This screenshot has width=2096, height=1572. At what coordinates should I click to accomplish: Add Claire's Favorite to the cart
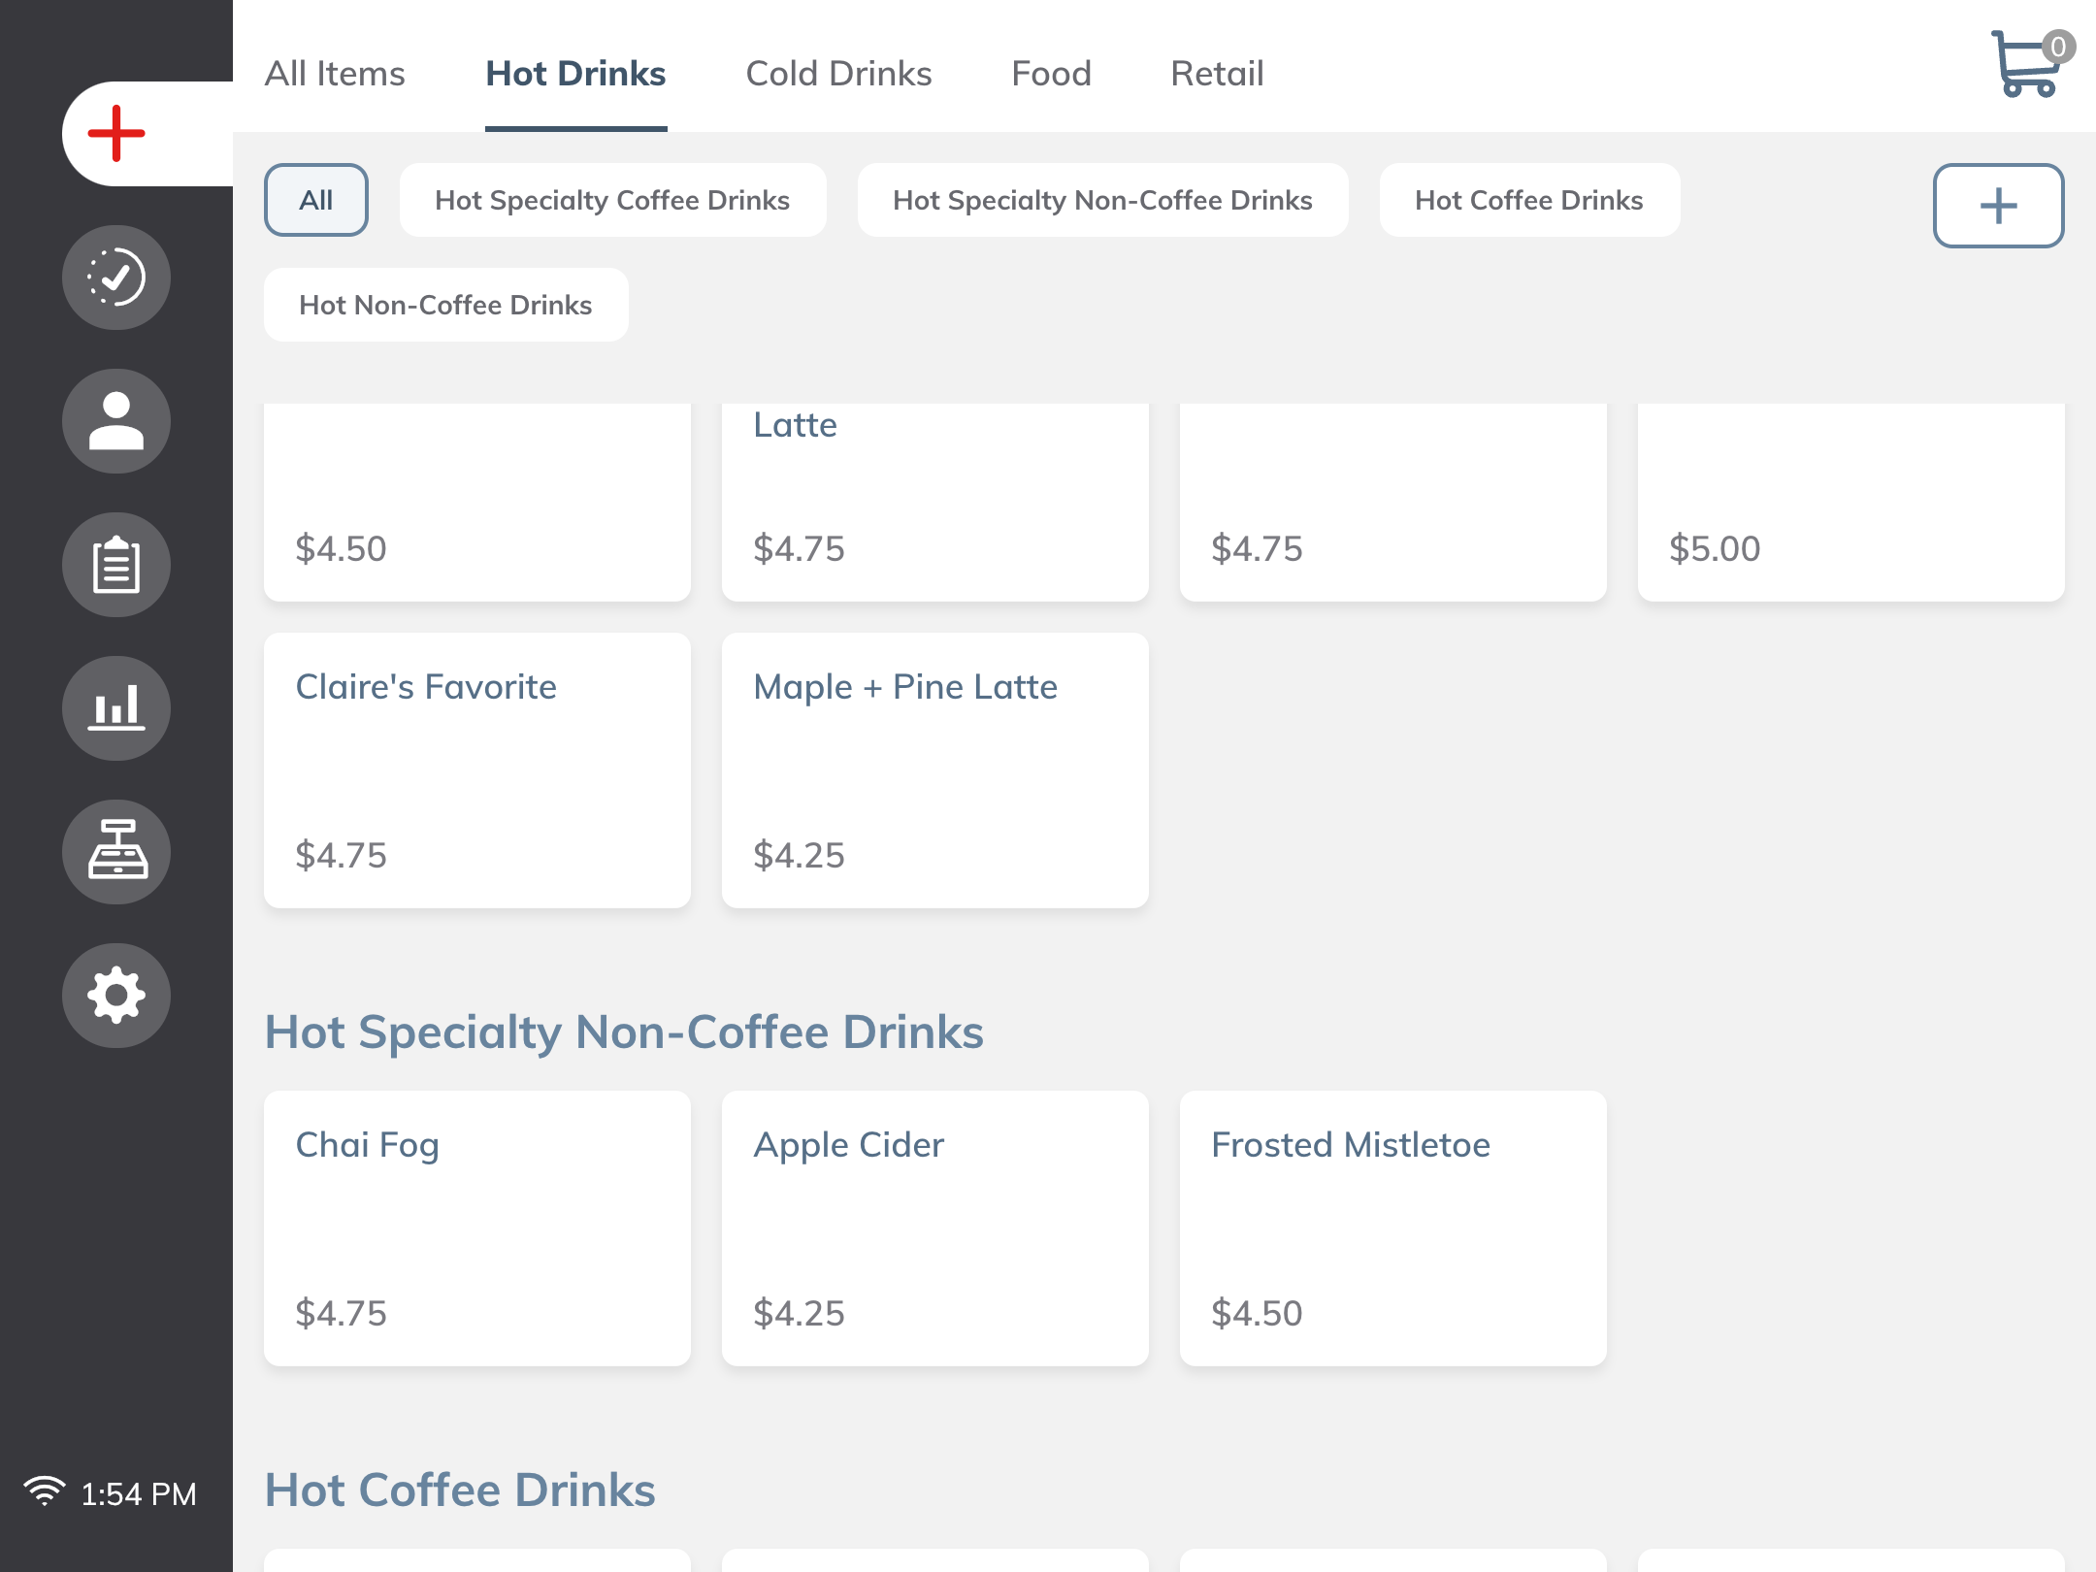point(476,770)
